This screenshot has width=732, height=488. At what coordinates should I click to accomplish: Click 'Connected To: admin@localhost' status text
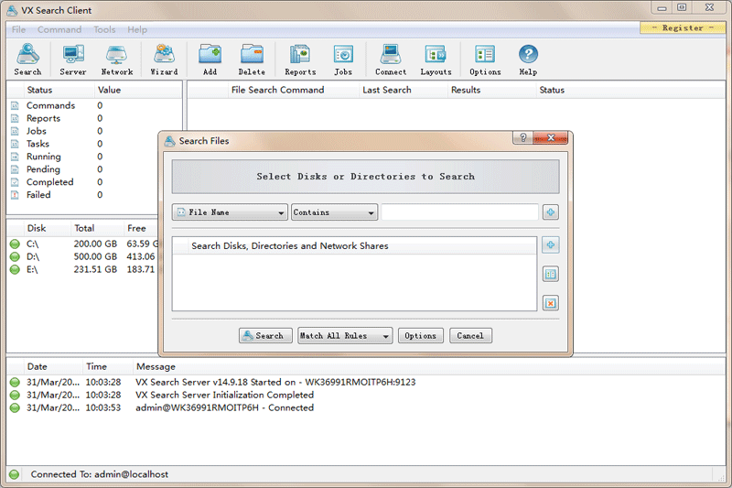tap(100, 474)
